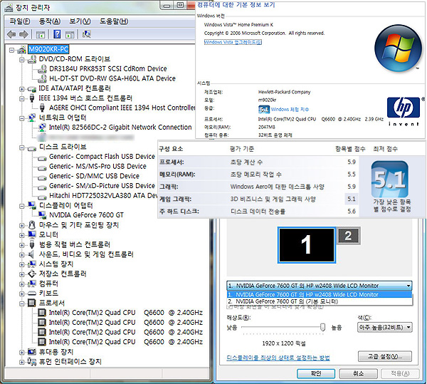
Task: Select Generic- SM/xD-Picture USB Device
Action: coord(102,186)
